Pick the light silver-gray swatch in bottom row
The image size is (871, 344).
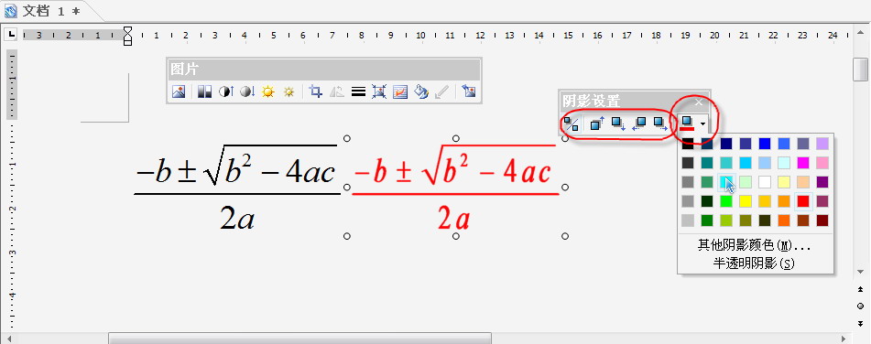688,220
